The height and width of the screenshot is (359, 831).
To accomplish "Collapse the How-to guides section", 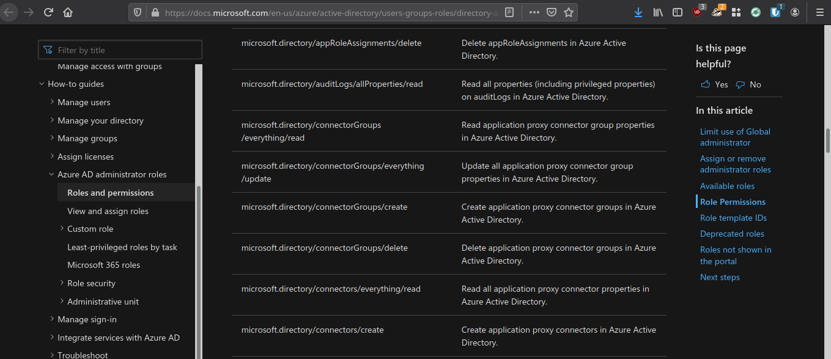I will coord(42,84).
